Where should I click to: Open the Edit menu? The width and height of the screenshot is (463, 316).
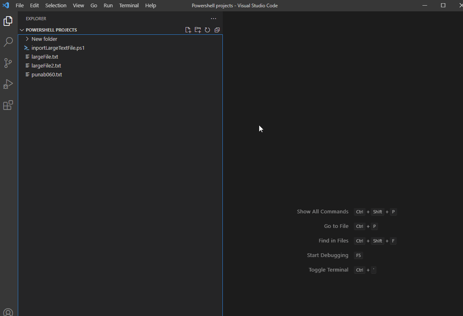(34, 5)
